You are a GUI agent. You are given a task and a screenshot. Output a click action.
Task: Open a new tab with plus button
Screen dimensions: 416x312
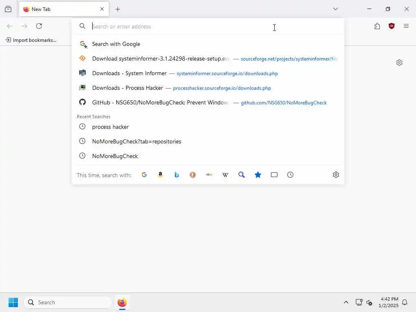point(118,9)
